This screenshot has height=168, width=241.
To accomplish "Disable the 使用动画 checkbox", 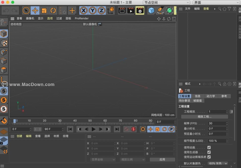I will tap(209, 147).
